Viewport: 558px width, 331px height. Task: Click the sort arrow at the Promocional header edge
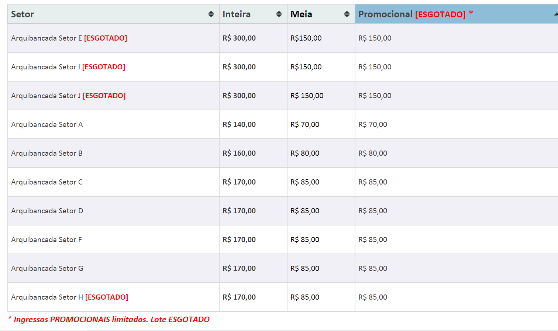click(555, 14)
